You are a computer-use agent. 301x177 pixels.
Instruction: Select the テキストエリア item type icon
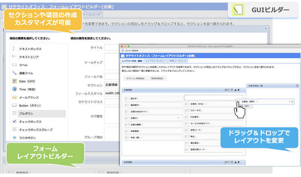(14, 56)
